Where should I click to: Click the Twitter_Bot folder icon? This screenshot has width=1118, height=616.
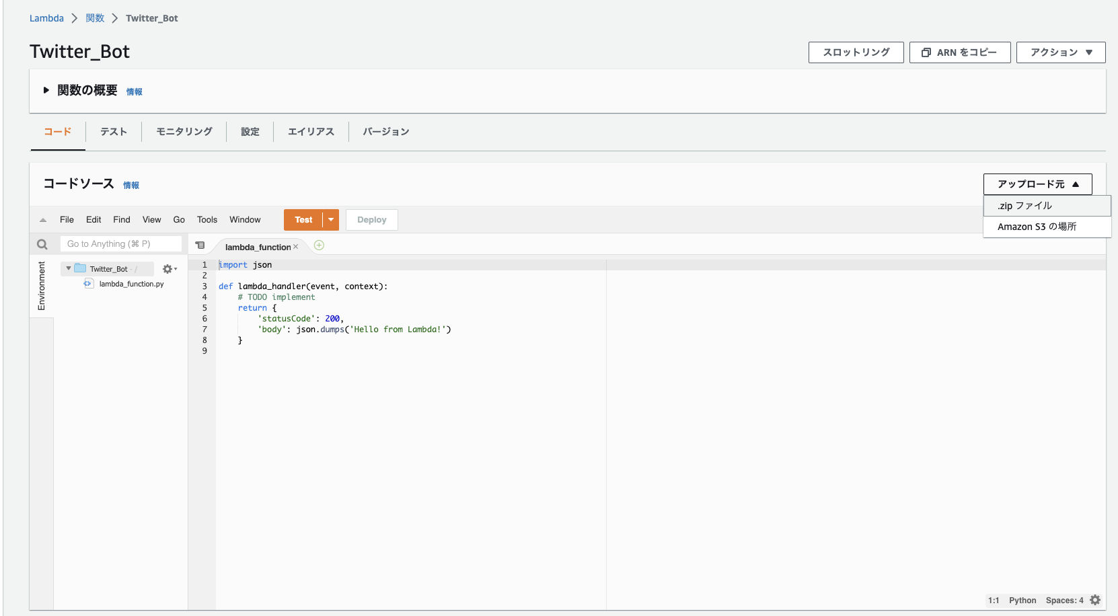tap(80, 268)
